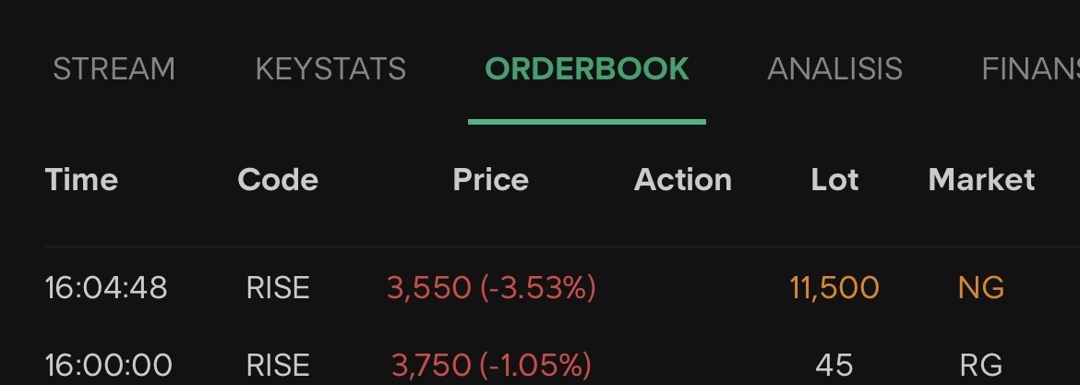Viewport: 1080px width, 385px height.
Task: Select the 16:00:00 trade timestamp
Action: pos(106,365)
